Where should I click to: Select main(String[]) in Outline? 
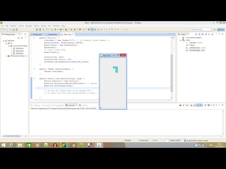click(197, 50)
